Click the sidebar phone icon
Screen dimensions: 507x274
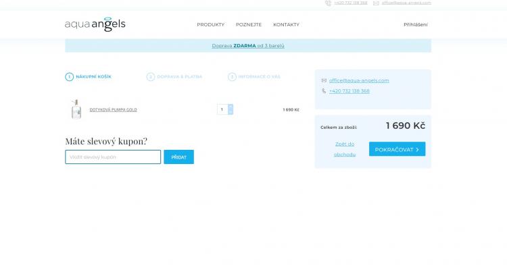324,91
